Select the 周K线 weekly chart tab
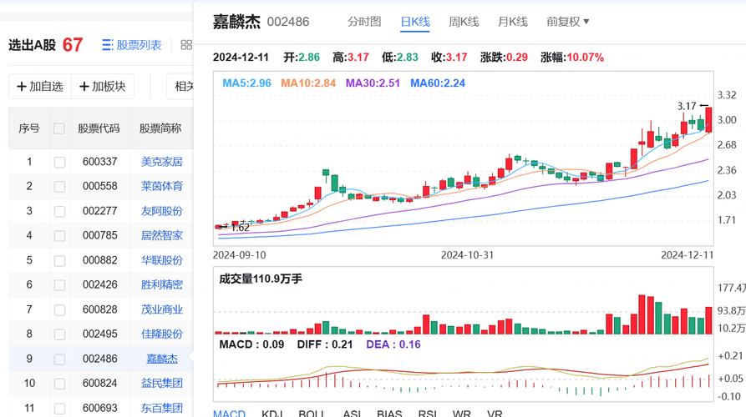Viewport: 746px width, 417px height. [464, 22]
